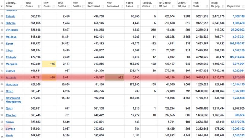The height and width of the screenshot is (138, 245).
Task: Open the Mongolia country link
Action: (11, 64)
